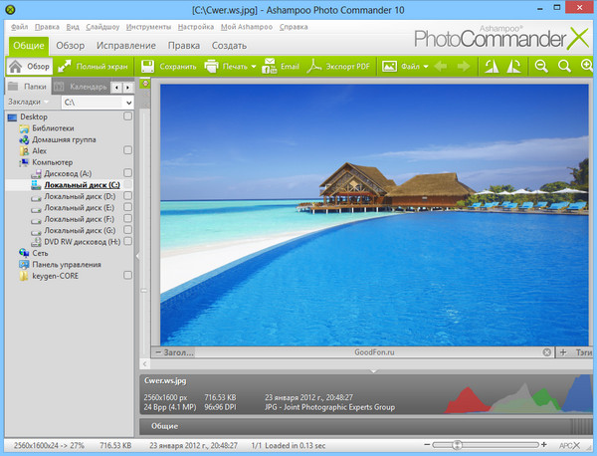Tick the checkbox next to Desktop
The image size is (597, 456).
tap(127, 117)
